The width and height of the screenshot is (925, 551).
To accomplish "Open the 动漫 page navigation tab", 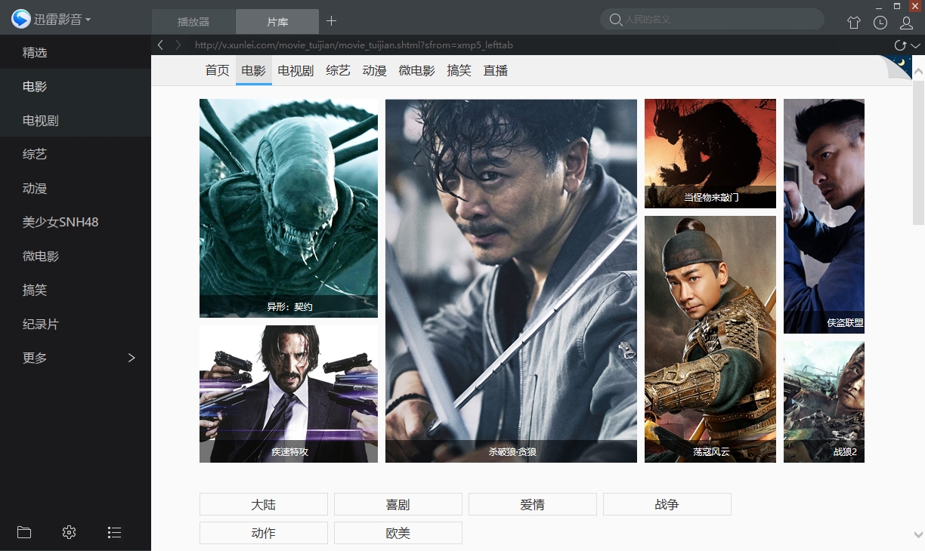I will (374, 70).
